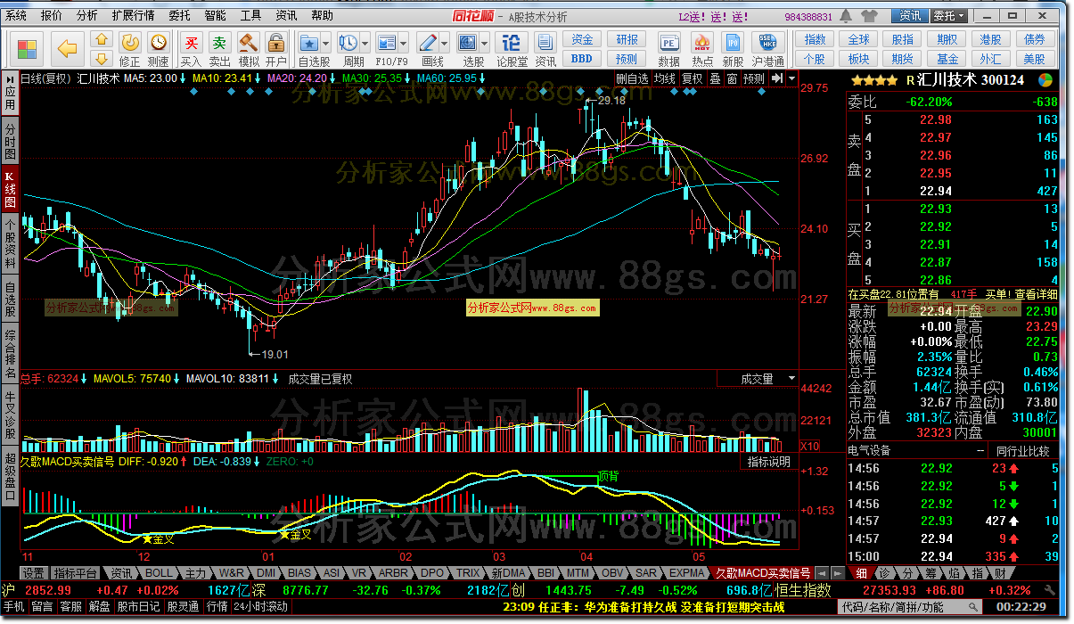
Task: Select the TRIX indicator tab
Action: point(469,573)
